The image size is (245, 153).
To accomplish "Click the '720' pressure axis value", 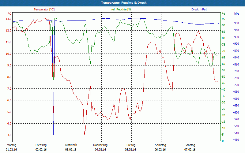I will coord(236,85).
